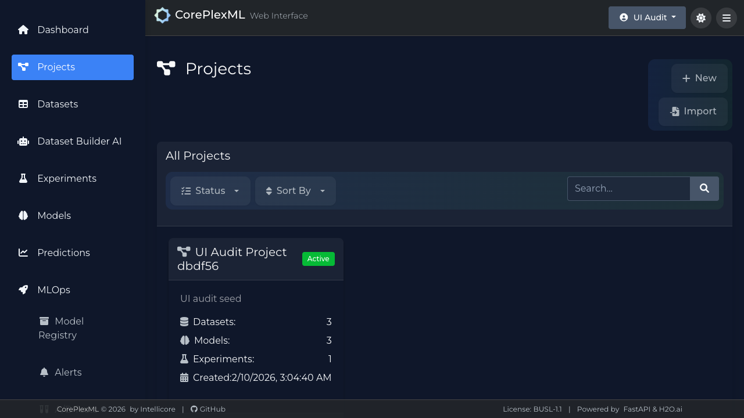744x418 pixels.
Task: Click the Predictions chart icon
Action: point(23,253)
